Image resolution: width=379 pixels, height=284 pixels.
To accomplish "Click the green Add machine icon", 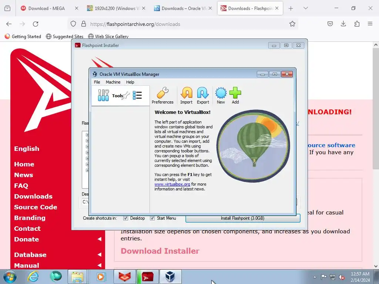I will (x=235, y=96).
